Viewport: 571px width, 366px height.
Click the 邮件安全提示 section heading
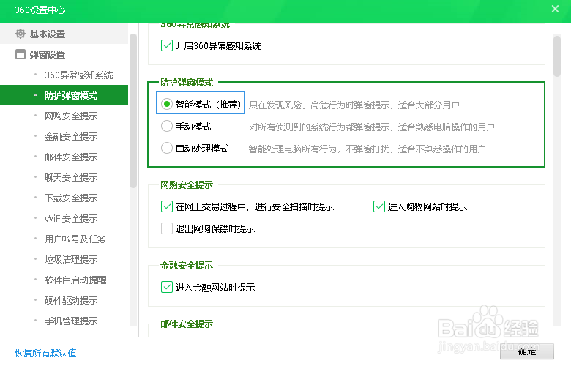[x=187, y=324]
